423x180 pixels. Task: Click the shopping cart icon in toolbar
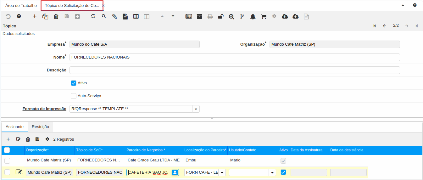(264, 16)
